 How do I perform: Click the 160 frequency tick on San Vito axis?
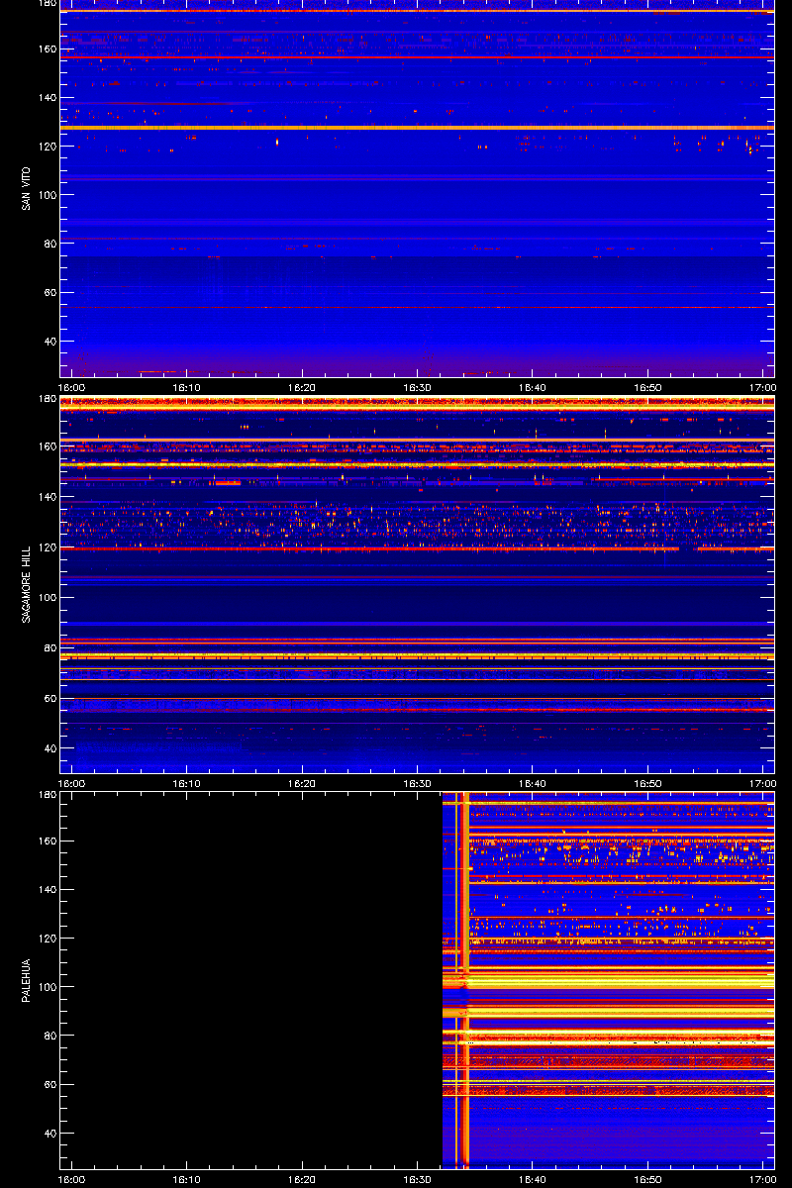(x=47, y=49)
